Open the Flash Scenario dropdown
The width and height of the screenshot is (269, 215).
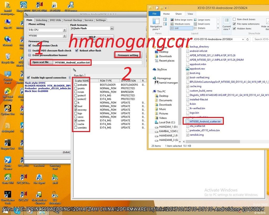tap(112, 28)
